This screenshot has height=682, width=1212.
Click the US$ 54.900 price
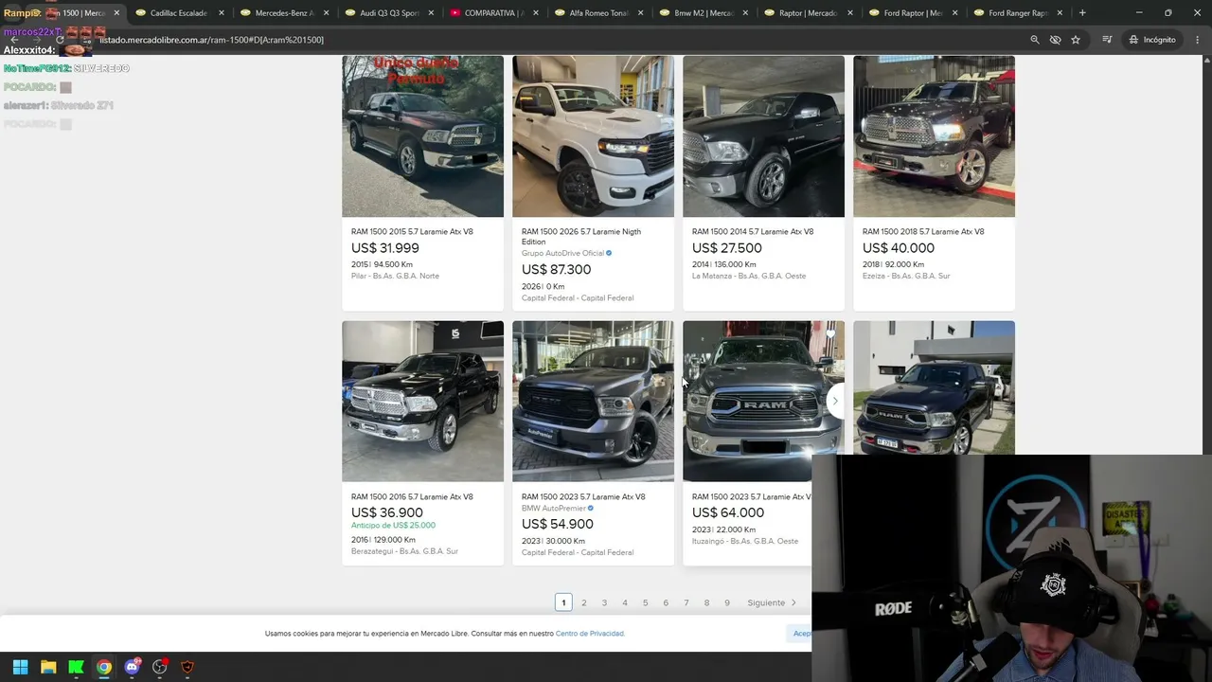coord(558,525)
